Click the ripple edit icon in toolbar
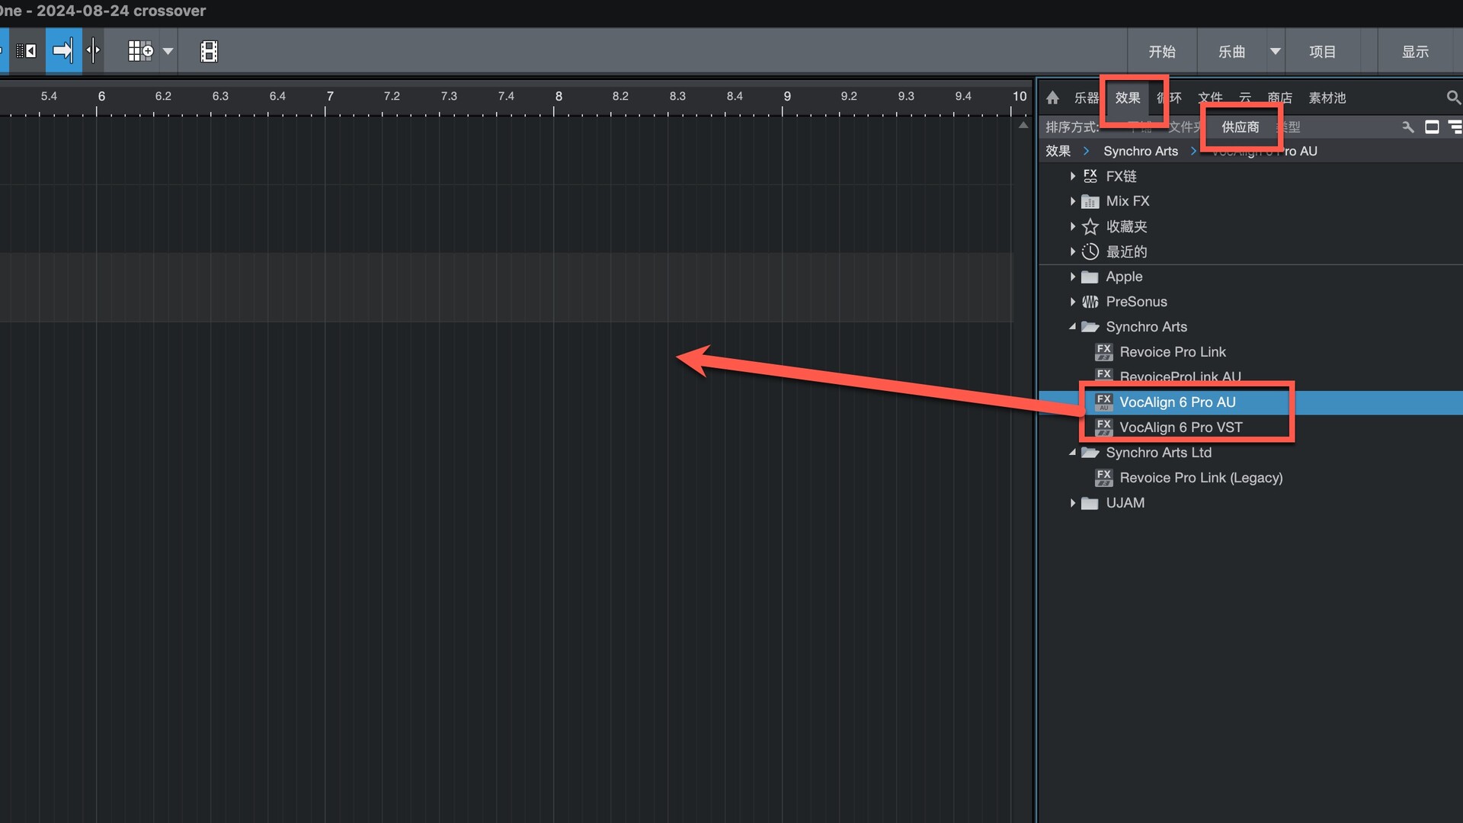The height and width of the screenshot is (823, 1463). (x=27, y=51)
